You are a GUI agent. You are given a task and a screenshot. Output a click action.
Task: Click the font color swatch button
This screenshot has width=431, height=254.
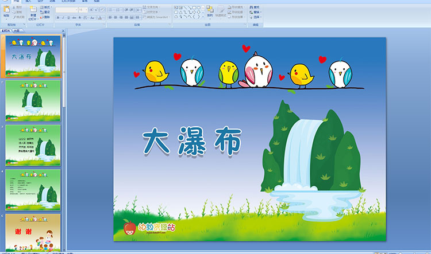pyautogui.click(x=101, y=18)
